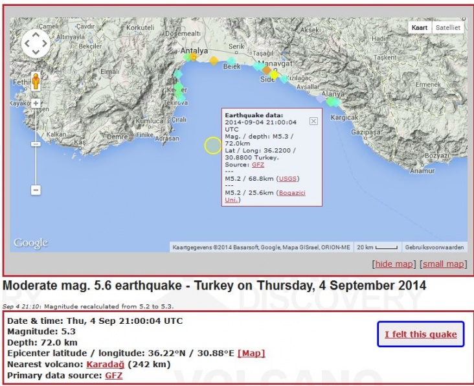
Task: Click the orange diamond marker east of Antalya
Action: coord(214,61)
